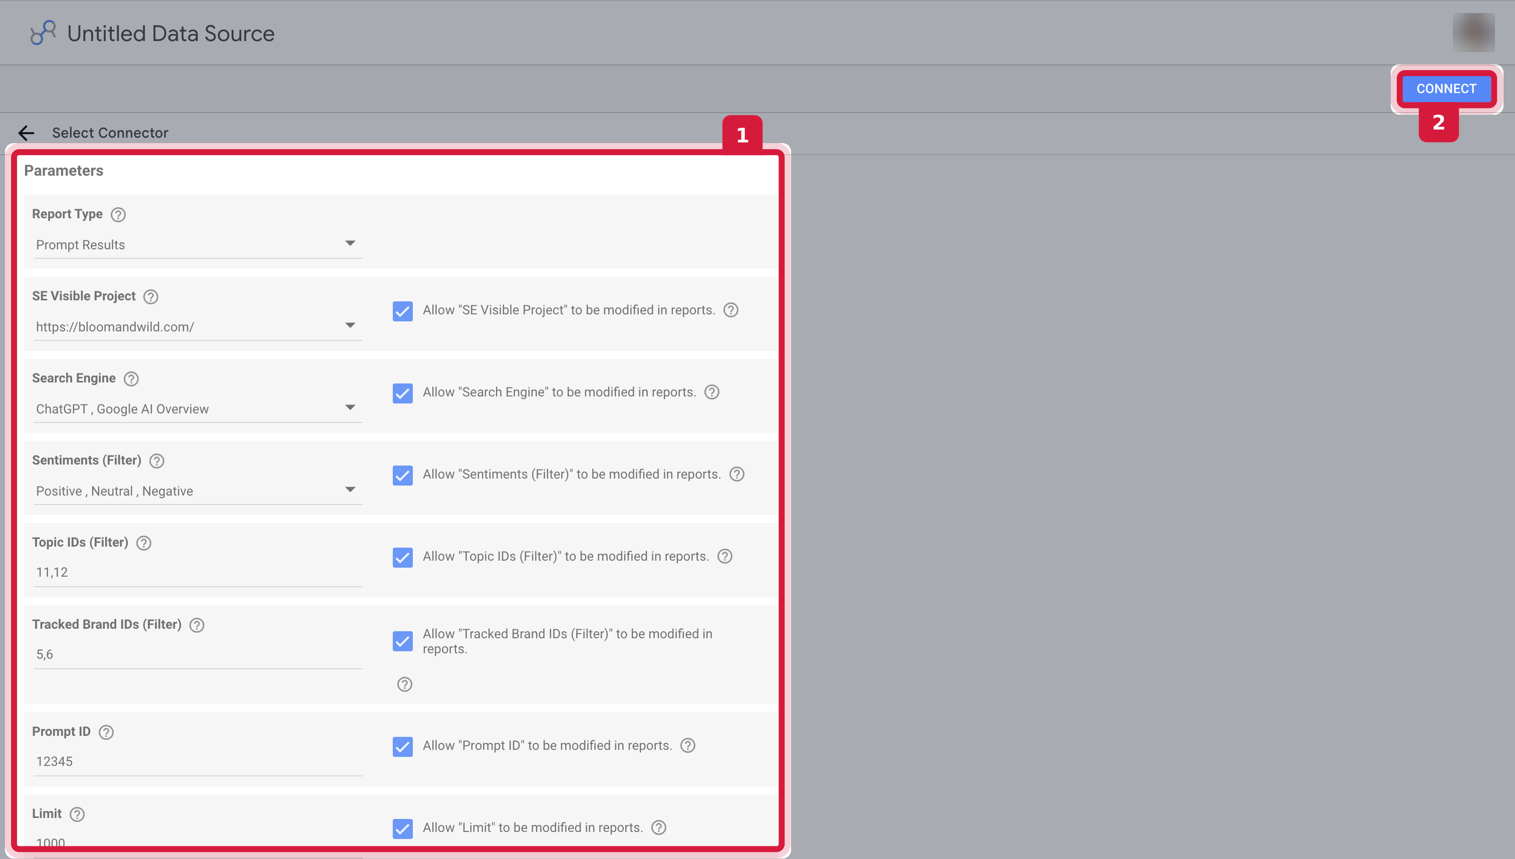Uncheck Allow "SE Visible Project" to be modified
The image size is (1515, 859).
pyautogui.click(x=403, y=311)
